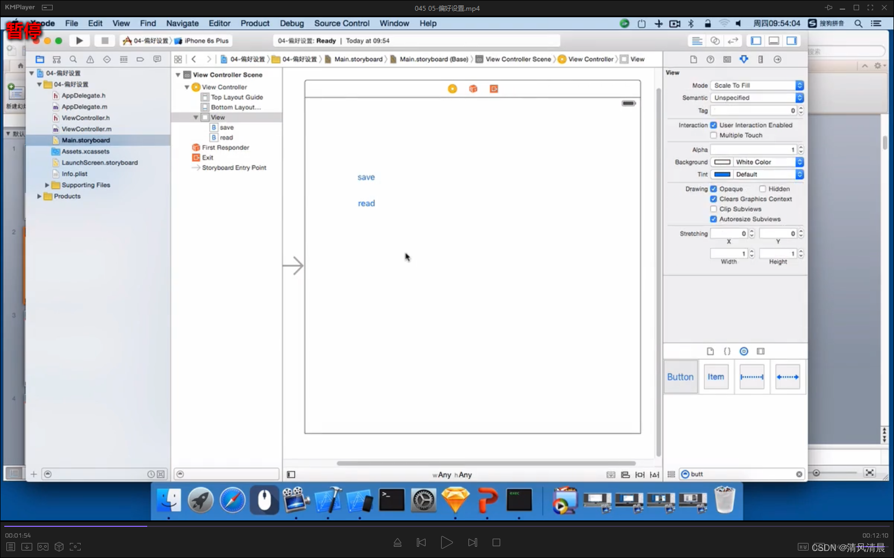
Task: Select the save button on canvas
Action: (x=366, y=177)
